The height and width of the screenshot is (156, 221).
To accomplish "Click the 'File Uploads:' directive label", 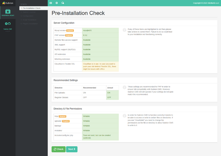I will 60,93.
